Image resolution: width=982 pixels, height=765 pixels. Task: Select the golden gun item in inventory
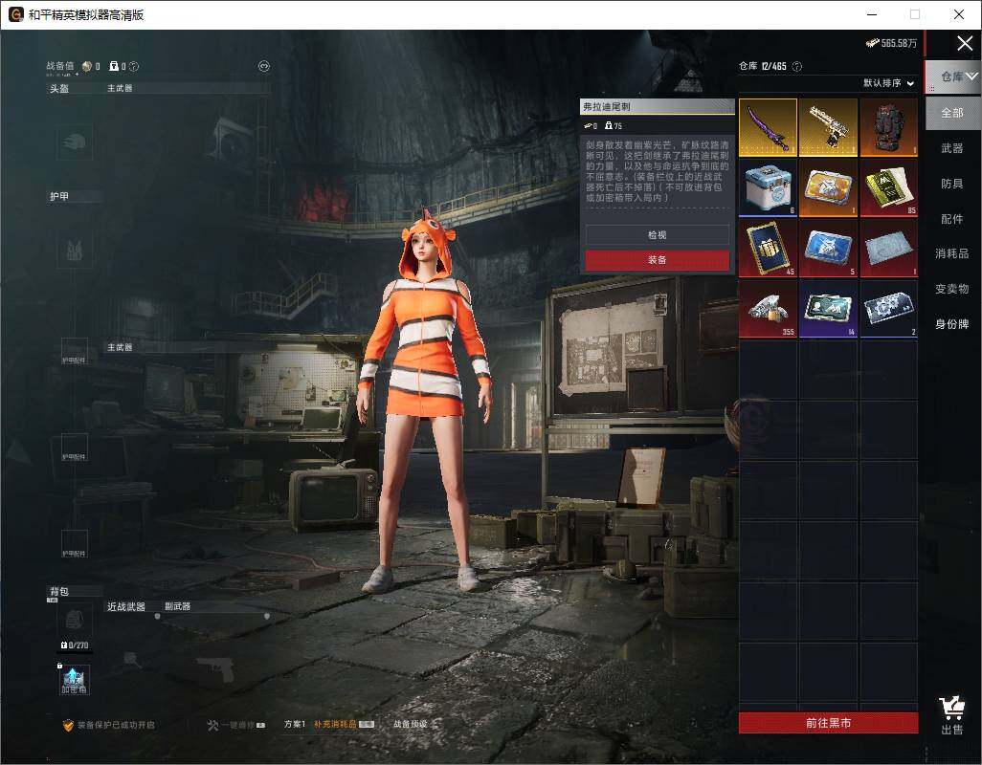(x=828, y=127)
